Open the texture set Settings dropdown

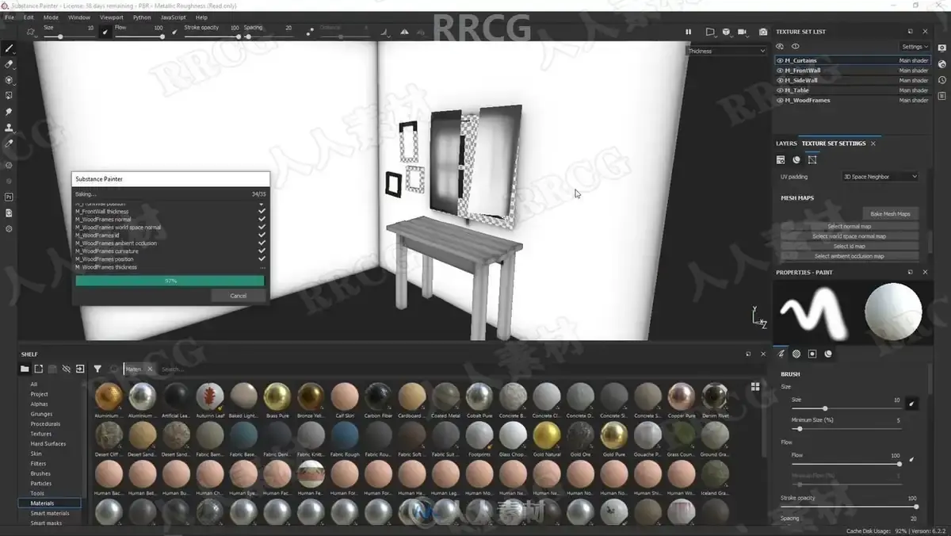click(x=915, y=47)
